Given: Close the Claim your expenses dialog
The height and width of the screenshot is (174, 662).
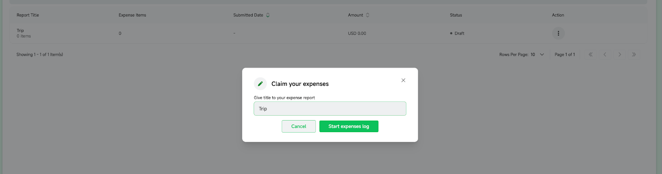Looking at the screenshot, I should [x=403, y=80].
